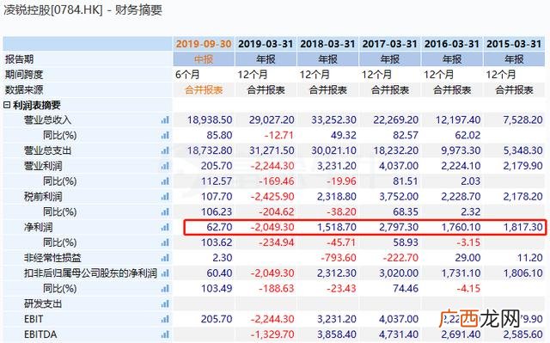Select the 2019-03-31 column header
Screen dimensions: 550x343
point(266,44)
